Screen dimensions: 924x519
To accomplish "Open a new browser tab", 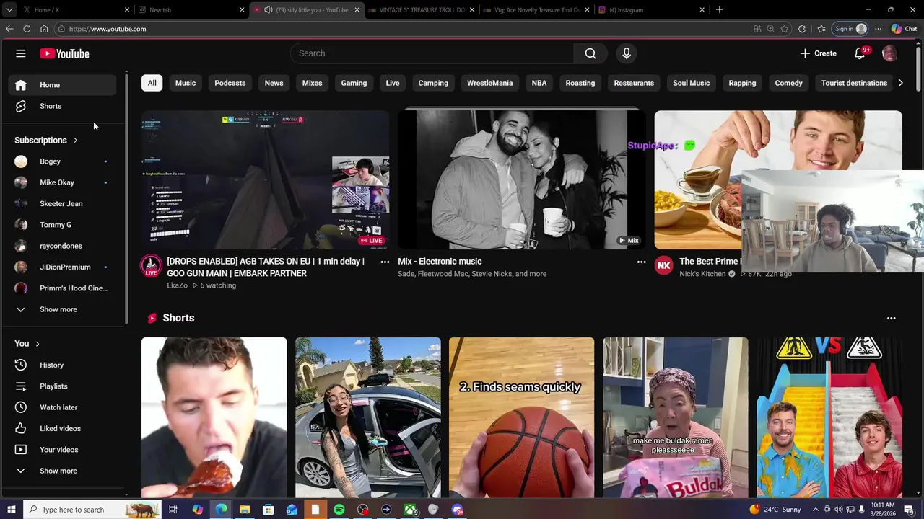I will (x=719, y=10).
